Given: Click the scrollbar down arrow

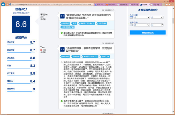Looking at the screenshot, I should click(x=173, y=112).
